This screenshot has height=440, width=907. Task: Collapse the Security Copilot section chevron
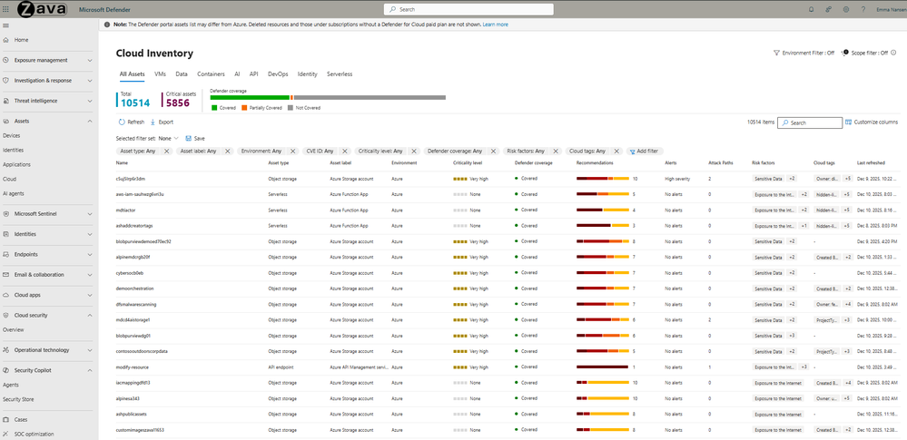pyautogui.click(x=90, y=370)
